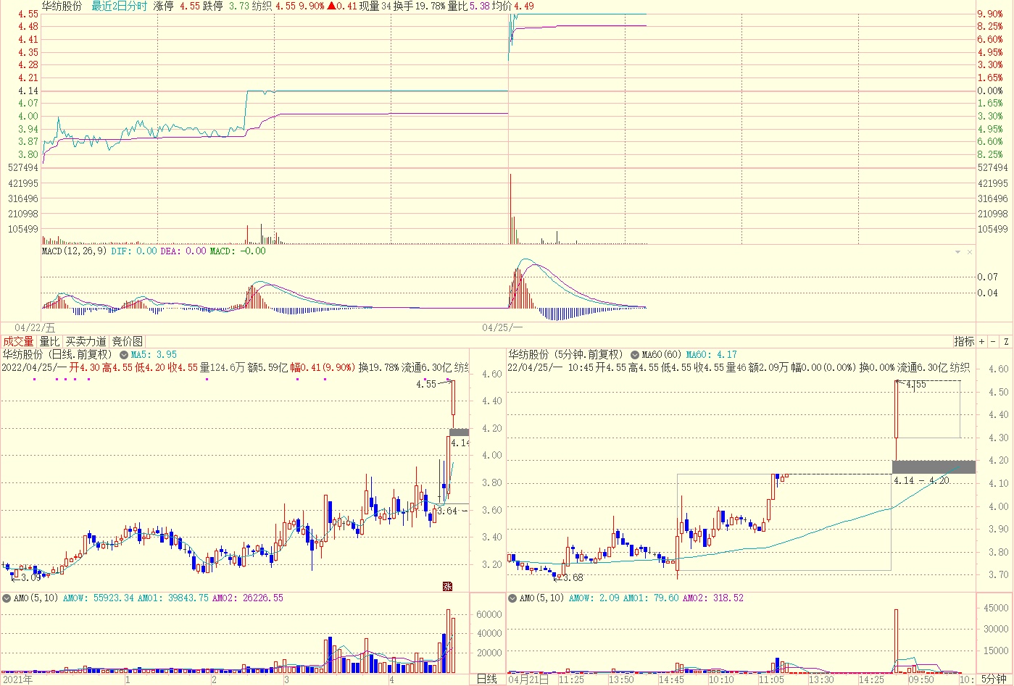Open the 成交量 tab
Image resolution: width=1014 pixels, height=686 pixels.
19,341
